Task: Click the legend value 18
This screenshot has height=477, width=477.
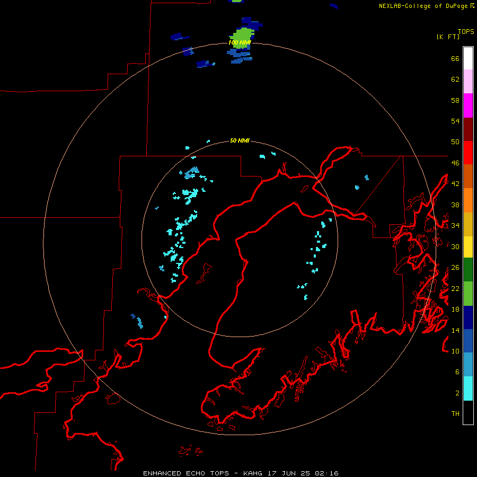Action: coord(455,310)
